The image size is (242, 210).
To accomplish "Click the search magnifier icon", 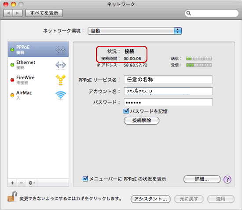I will (x=189, y=13).
